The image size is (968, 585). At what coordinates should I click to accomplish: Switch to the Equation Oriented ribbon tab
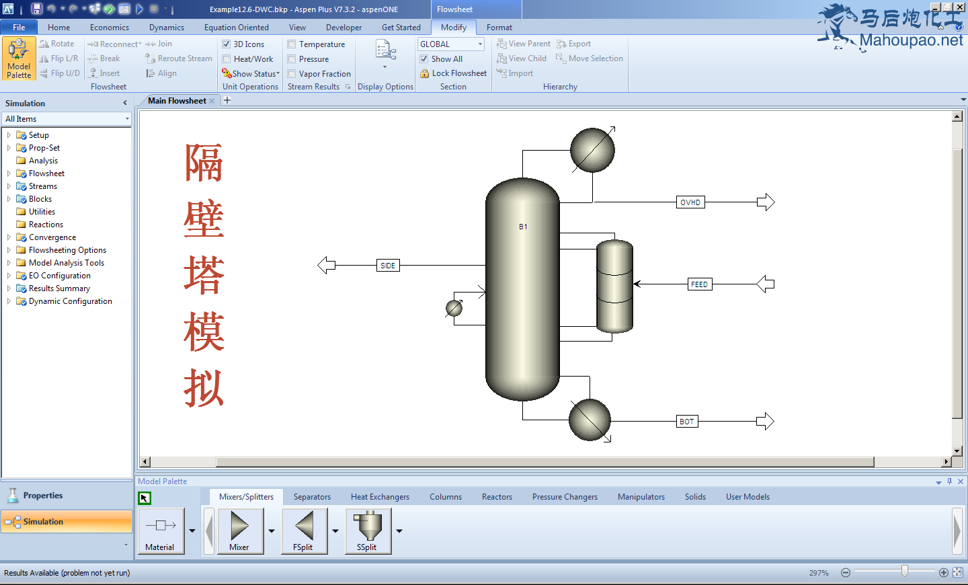point(237,28)
